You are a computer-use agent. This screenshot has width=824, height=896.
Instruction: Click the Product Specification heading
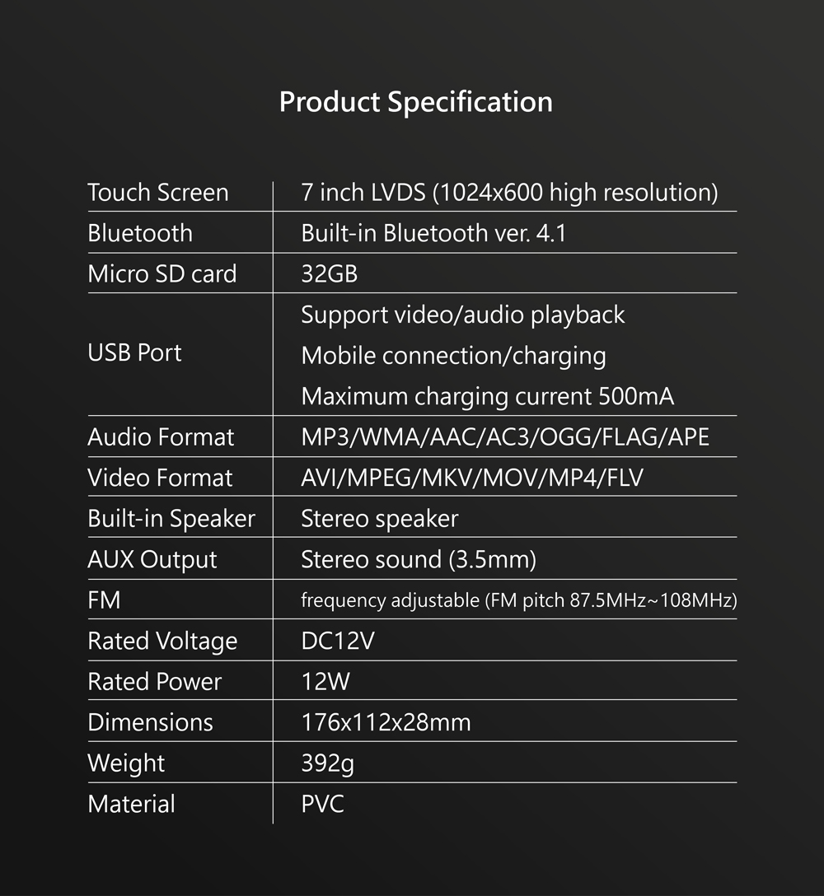pyautogui.click(x=416, y=103)
